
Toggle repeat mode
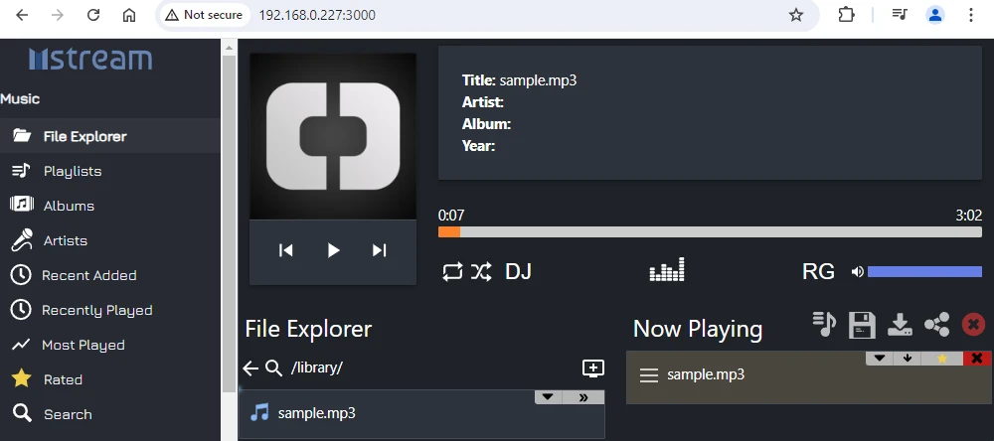point(452,272)
